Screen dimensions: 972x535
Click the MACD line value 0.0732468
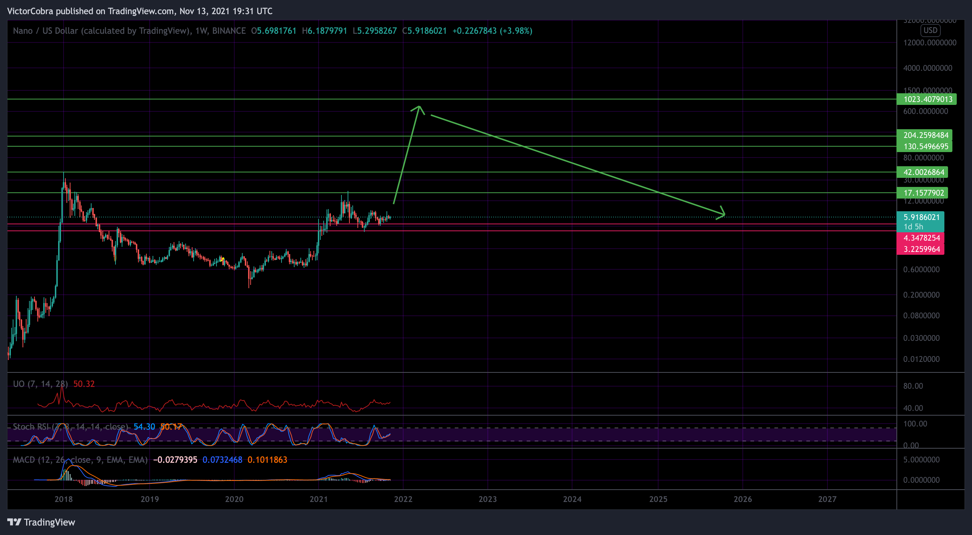pos(222,460)
